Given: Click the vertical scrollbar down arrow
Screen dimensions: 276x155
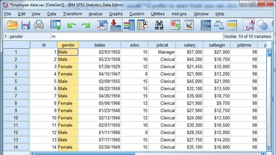Looking at the screenshot, I should 269,149.
